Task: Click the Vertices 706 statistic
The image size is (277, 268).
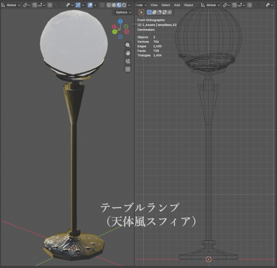Action: [x=148, y=42]
